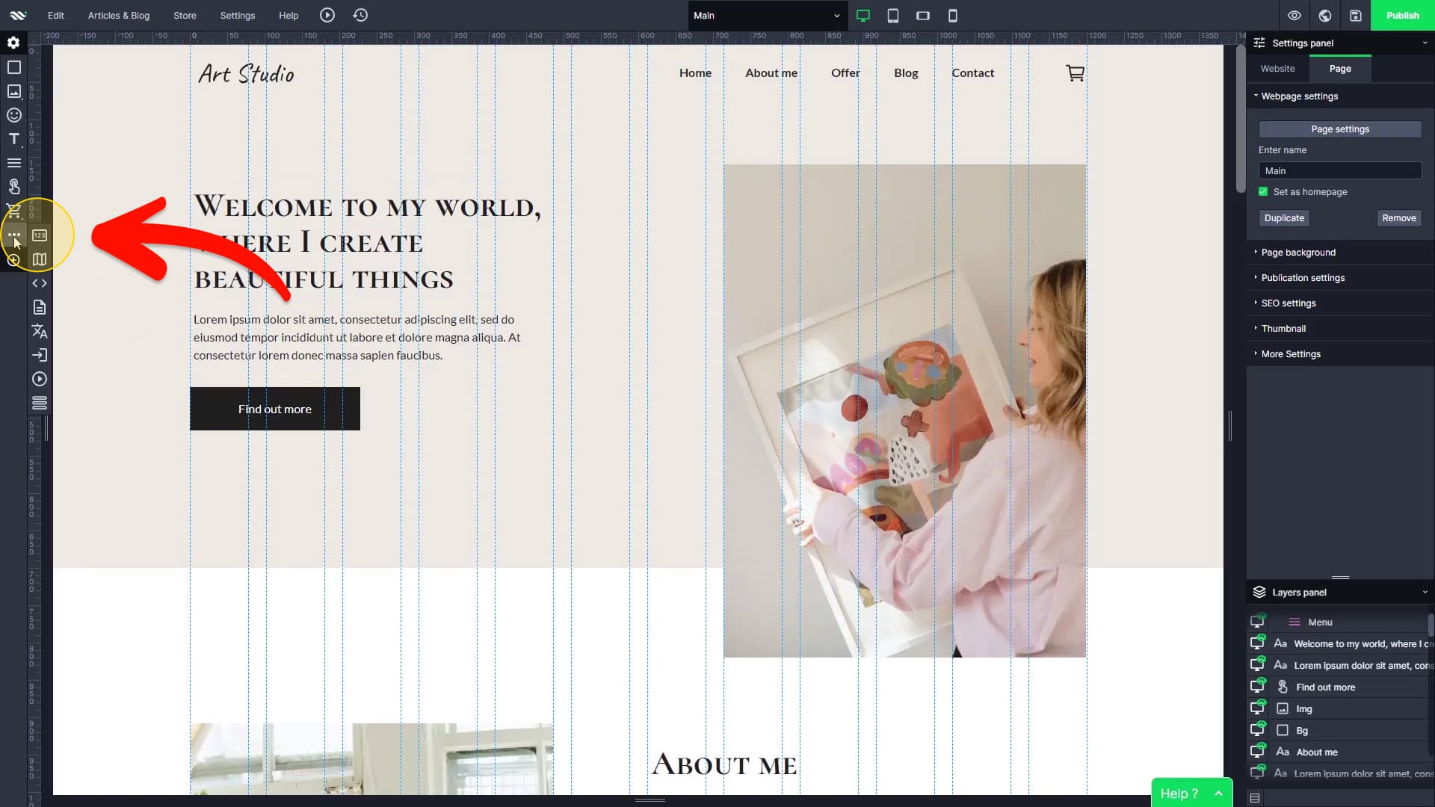Select the Text element tool
Screen dimensions: 1435x807
(13, 139)
